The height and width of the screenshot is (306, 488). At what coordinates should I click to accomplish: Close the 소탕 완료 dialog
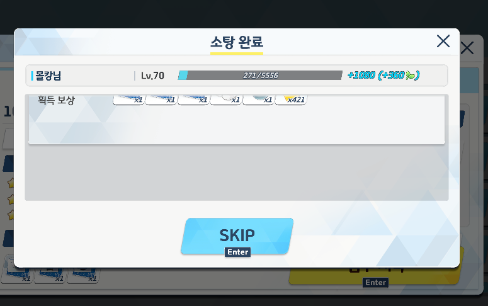pos(443,41)
